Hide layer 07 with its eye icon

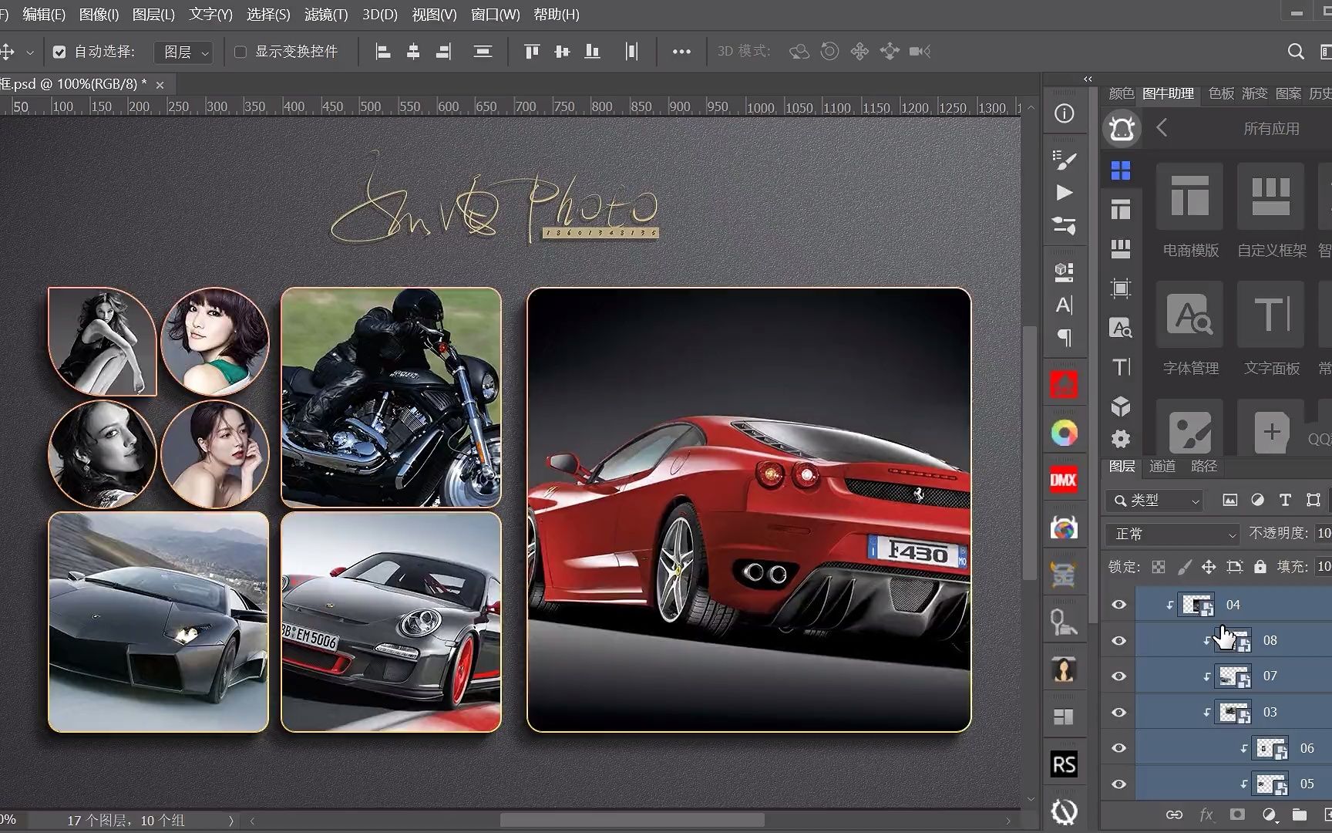click(1118, 676)
